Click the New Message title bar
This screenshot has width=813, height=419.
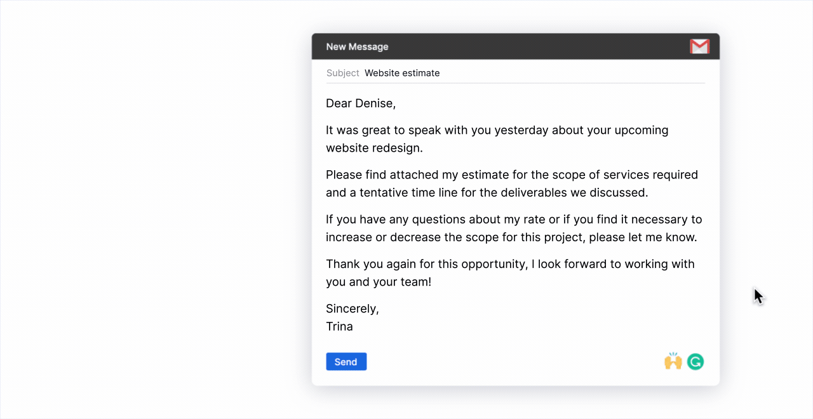pos(516,46)
